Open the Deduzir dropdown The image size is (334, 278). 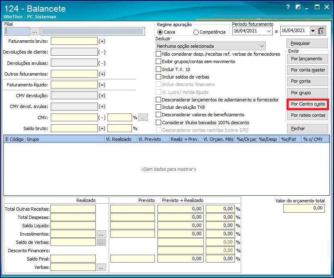210,46
